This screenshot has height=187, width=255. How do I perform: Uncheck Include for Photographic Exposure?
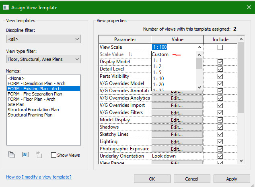[220, 149]
